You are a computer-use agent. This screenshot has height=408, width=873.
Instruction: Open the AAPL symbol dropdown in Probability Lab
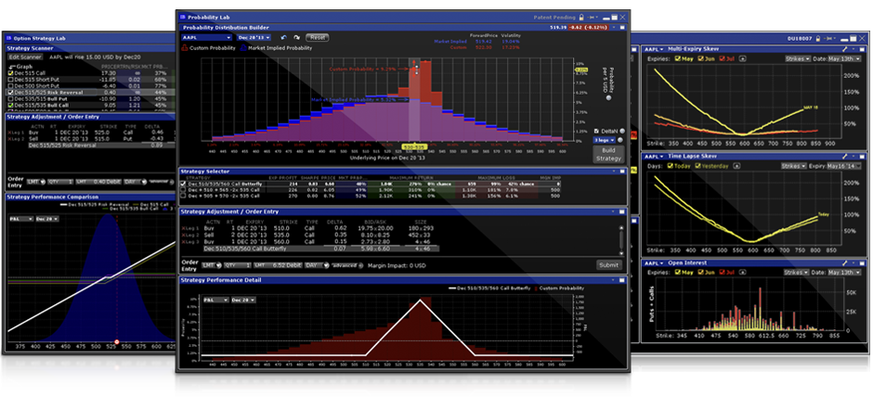[x=206, y=37]
